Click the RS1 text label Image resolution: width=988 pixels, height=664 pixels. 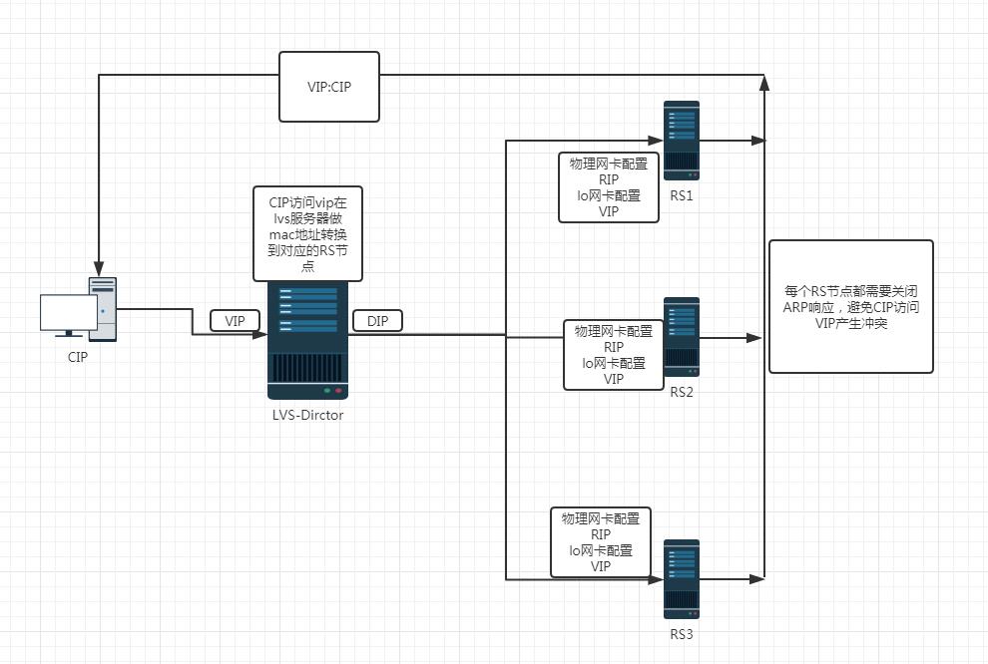click(x=682, y=196)
